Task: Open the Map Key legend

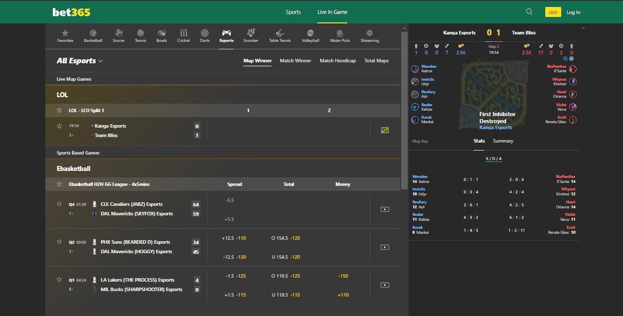Action: point(420,142)
